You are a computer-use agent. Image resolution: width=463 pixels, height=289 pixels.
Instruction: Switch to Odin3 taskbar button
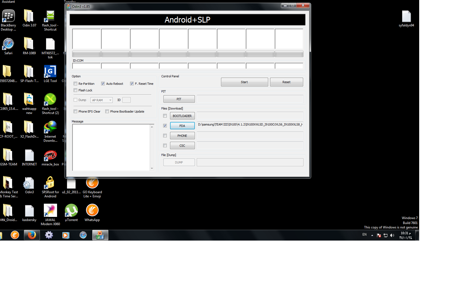pyautogui.click(x=100, y=235)
